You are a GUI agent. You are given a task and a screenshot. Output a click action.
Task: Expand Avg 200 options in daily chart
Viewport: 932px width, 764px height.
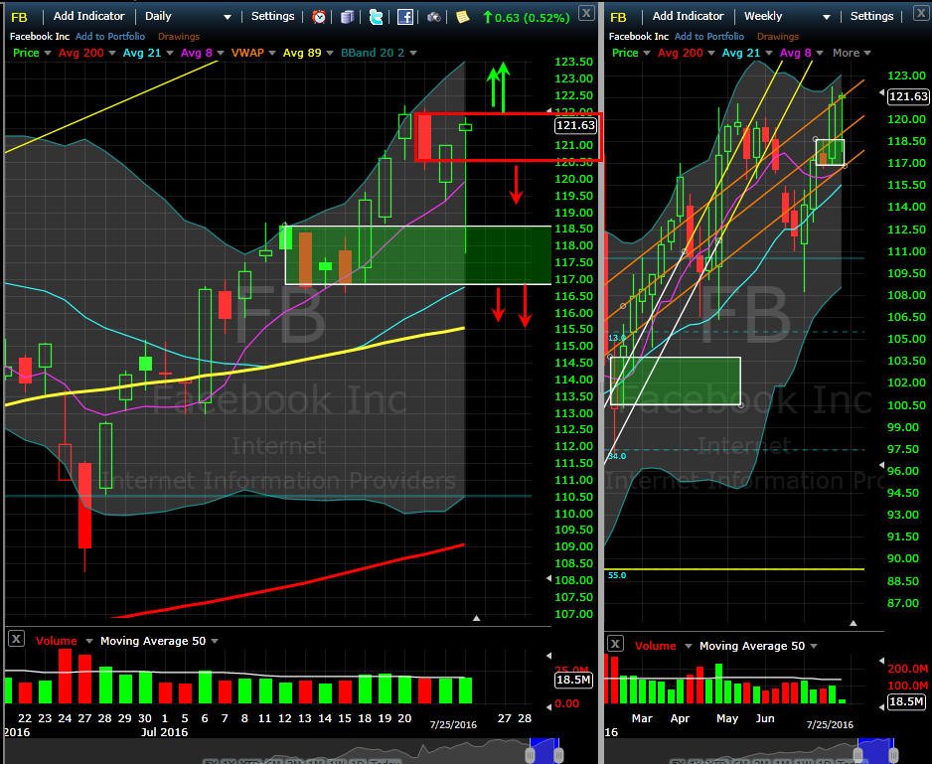(110, 53)
